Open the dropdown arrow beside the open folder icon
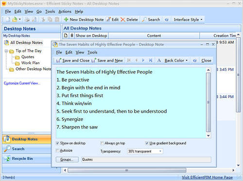This screenshot has width=243, height=181. coord(20,19)
